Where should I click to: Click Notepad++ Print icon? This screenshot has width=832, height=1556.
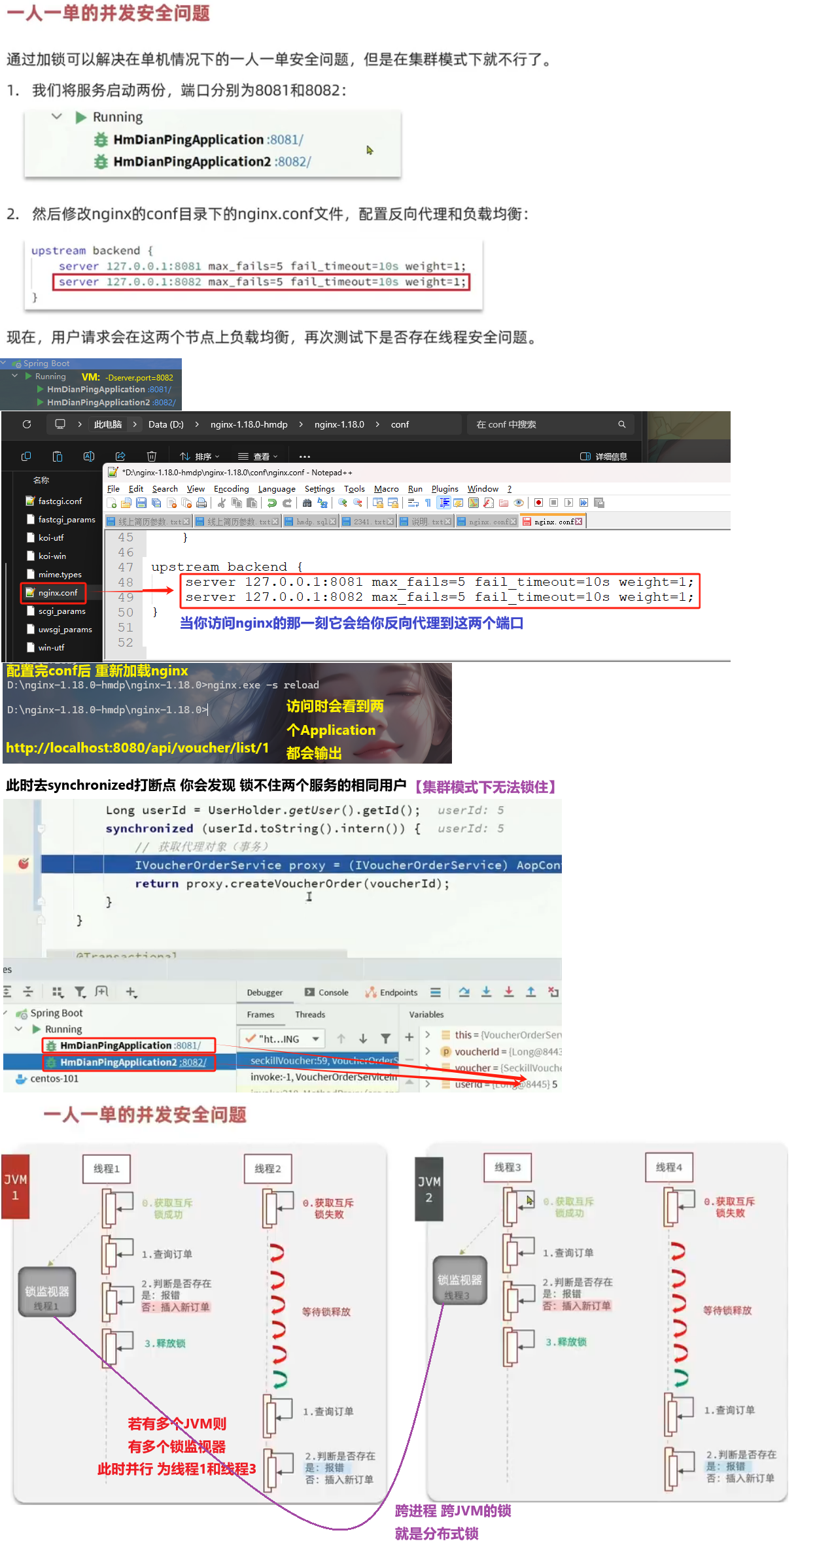[x=201, y=503]
